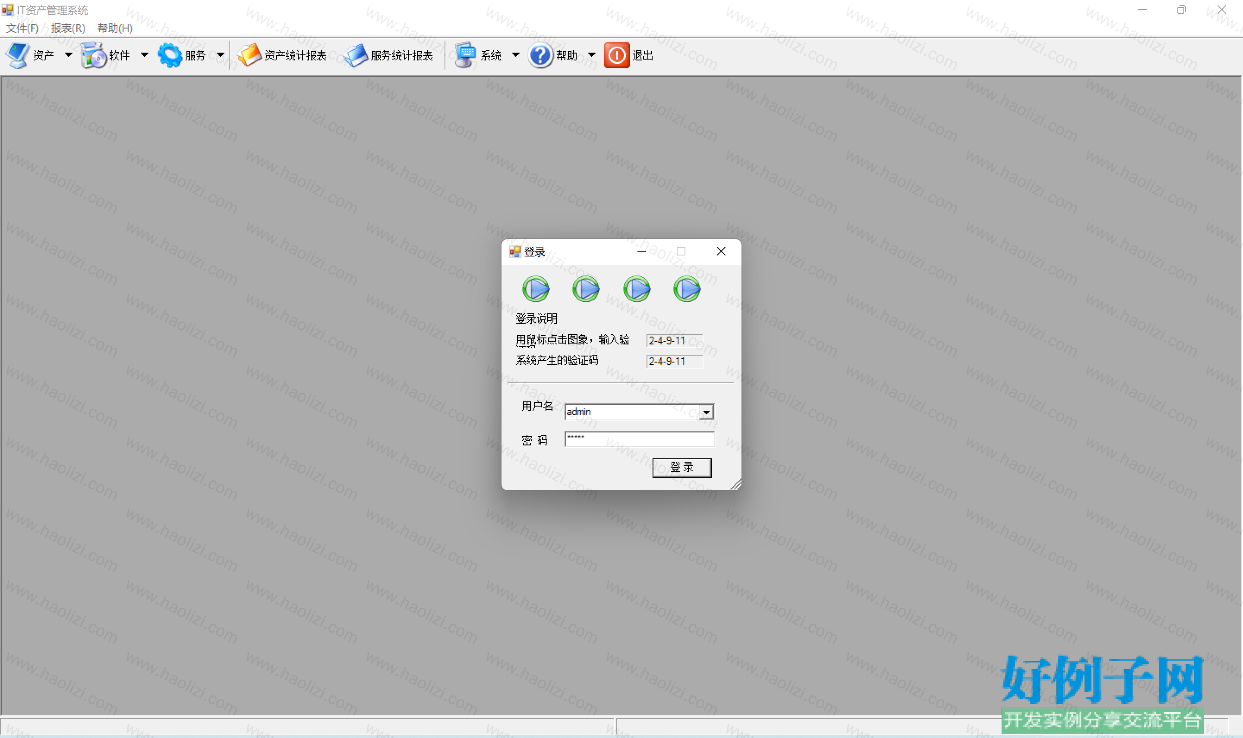
Task: Open the 报表(R) menu
Action: (68, 28)
